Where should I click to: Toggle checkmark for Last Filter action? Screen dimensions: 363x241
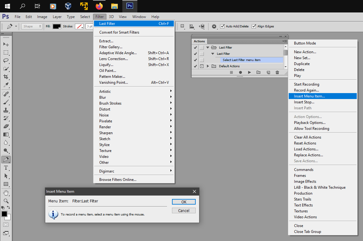pos(195,54)
